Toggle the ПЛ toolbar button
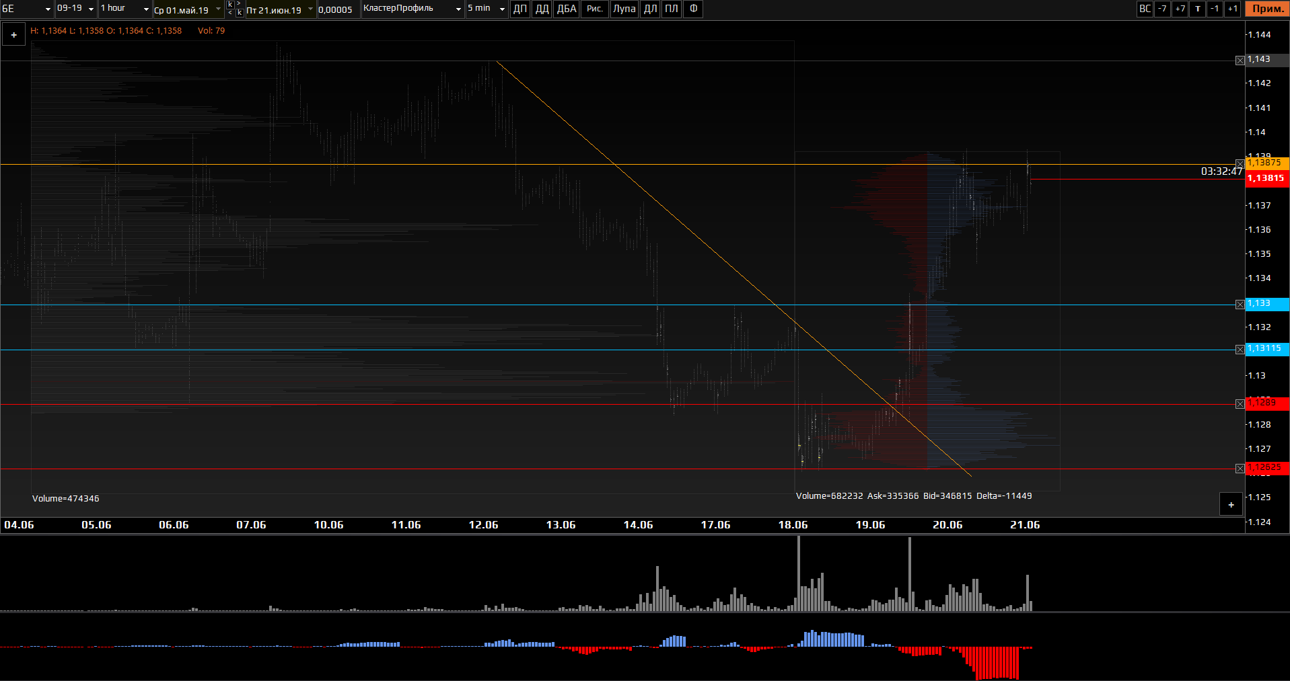The image size is (1290, 681). tap(672, 9)
